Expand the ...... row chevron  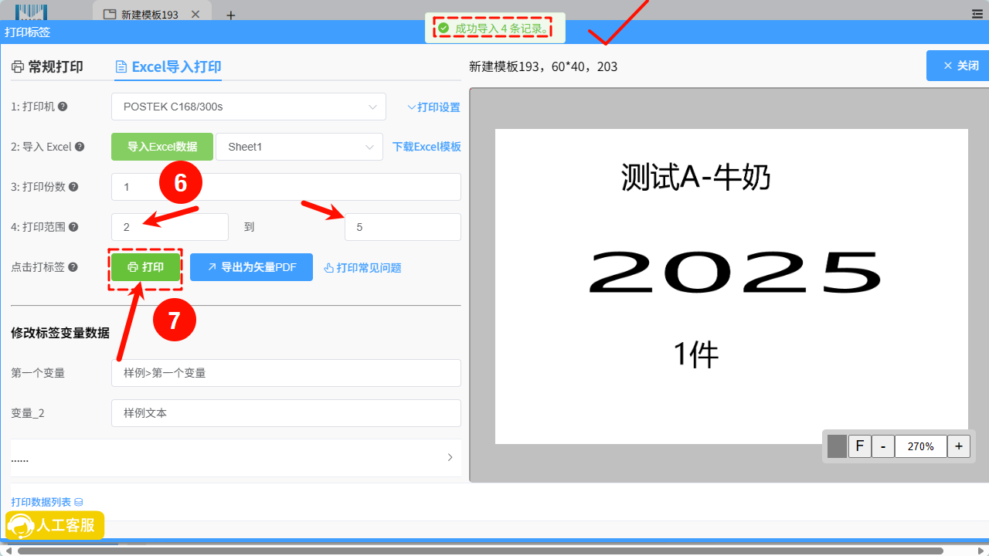(450, 457)
